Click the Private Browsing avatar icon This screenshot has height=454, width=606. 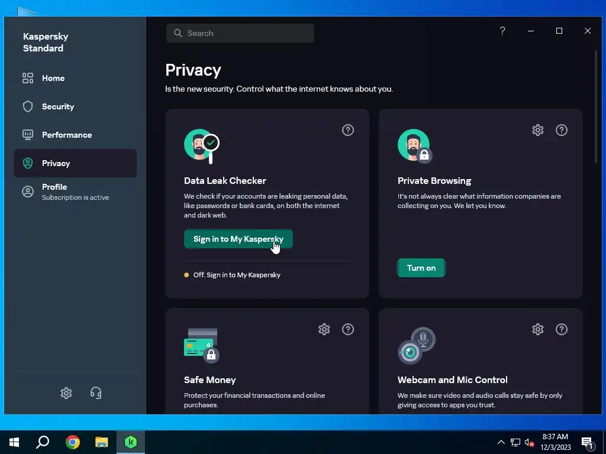(x=415, y=146)
